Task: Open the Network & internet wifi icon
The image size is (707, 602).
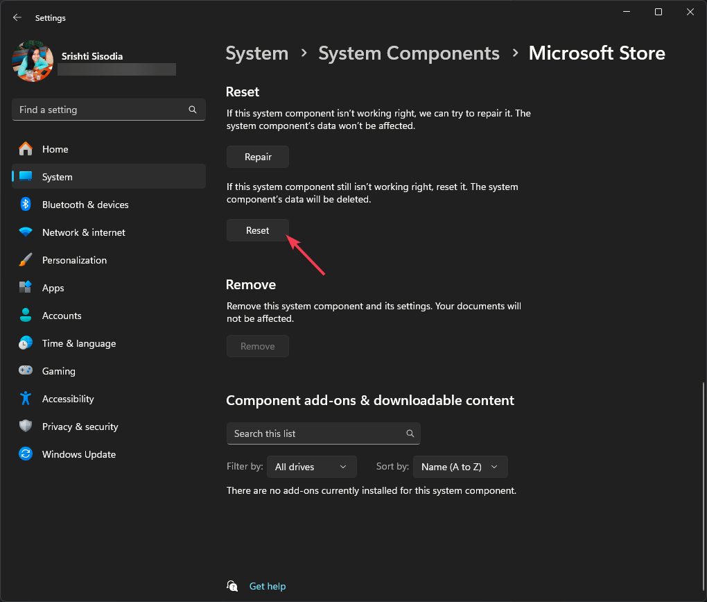Action: pyautogui.click(x=26, y=232)
